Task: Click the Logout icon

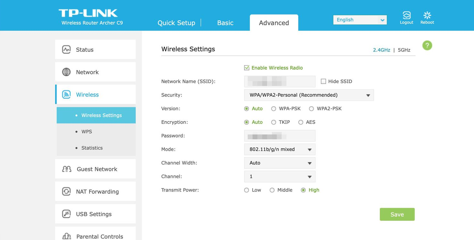Action: (406, 15)
